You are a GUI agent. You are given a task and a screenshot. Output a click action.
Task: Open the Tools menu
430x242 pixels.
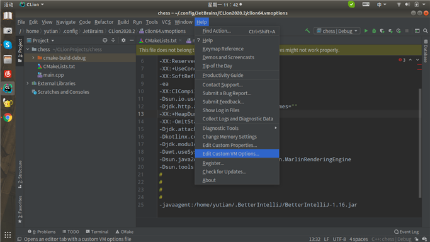pos(152,22)
